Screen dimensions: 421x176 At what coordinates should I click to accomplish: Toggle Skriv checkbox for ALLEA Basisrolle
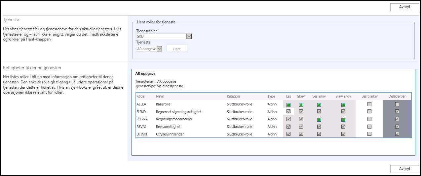coord(301,104)
